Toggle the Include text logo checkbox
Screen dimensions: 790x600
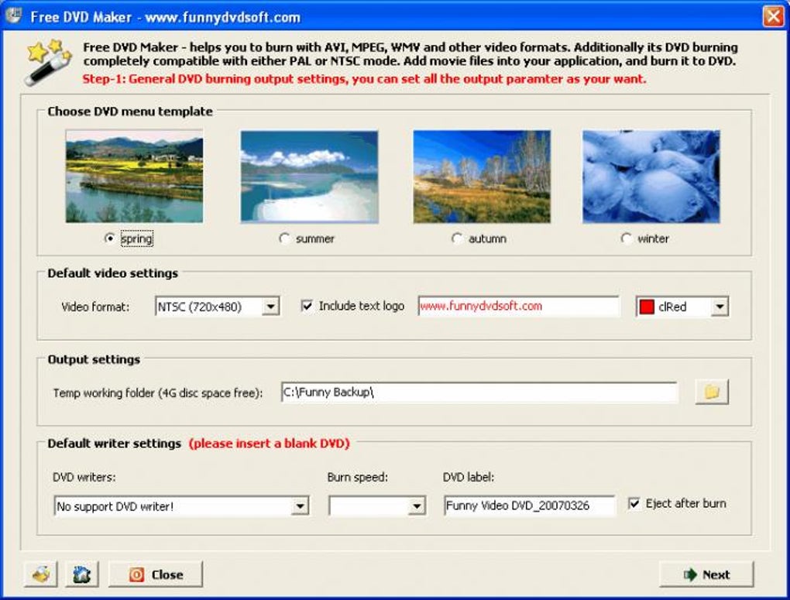pyautogui.click(x=307, y=306)
